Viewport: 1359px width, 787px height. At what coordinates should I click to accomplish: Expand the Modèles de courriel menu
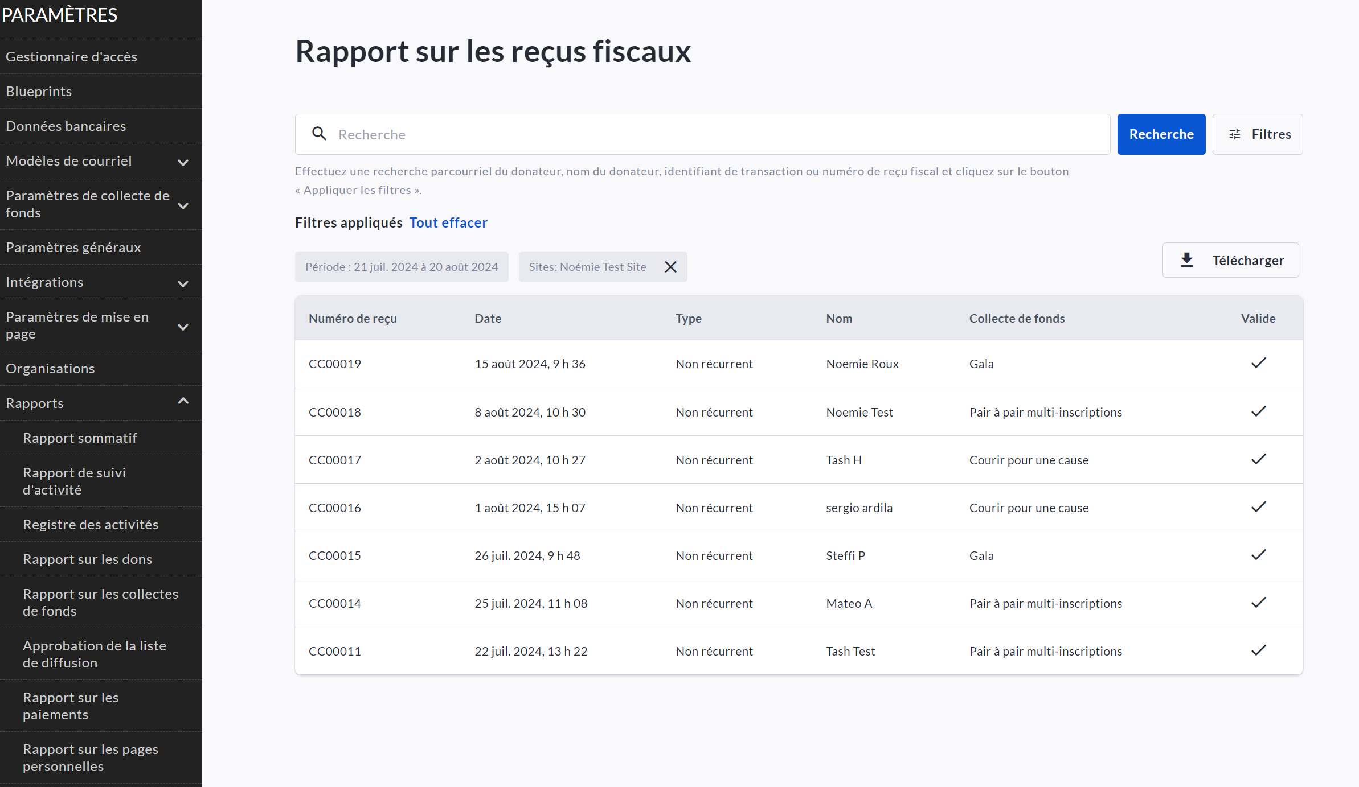(183, 162)
